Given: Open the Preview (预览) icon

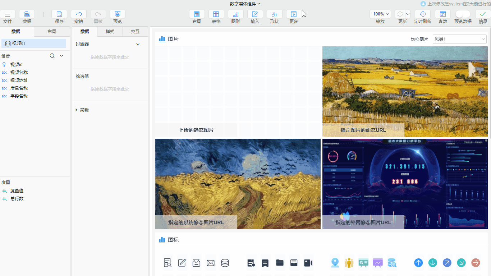Looking at the screenshot, I should (x=118, y=14).
